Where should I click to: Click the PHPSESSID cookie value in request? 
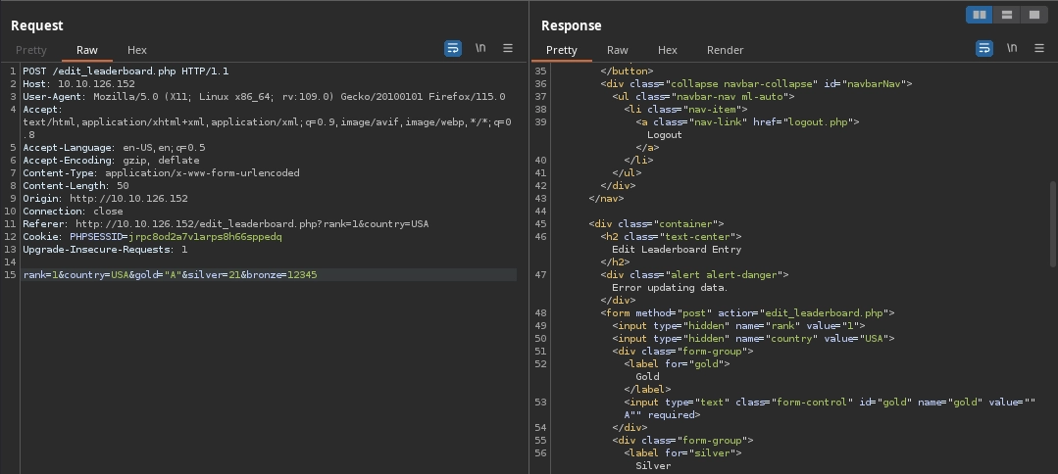(x=205, y=237)
